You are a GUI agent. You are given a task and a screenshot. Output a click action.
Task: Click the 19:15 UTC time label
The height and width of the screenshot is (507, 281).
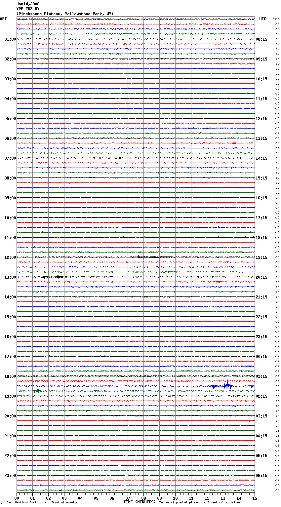(x=261, y=257)
